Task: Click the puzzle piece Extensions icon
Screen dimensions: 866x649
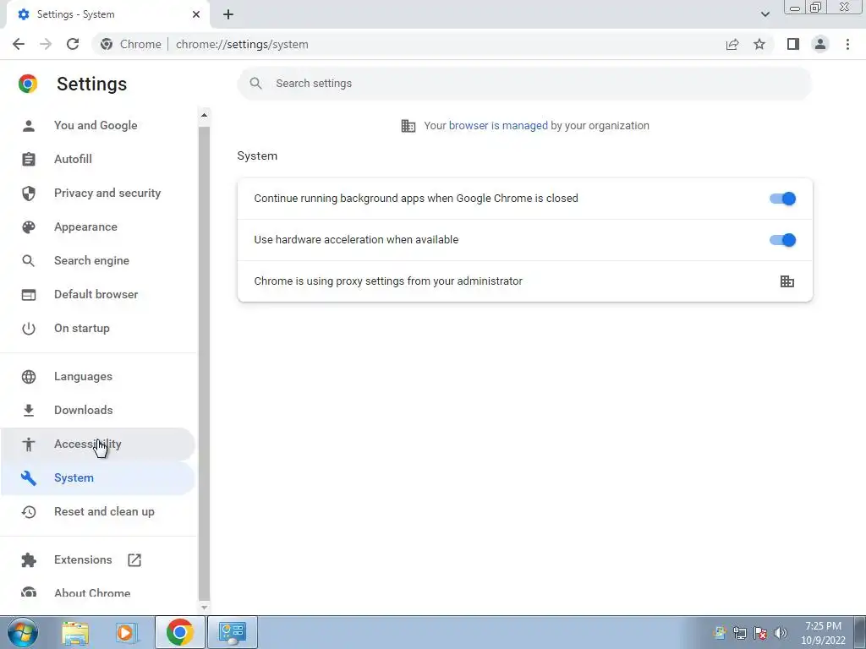Action: click(x=29, y=560)
